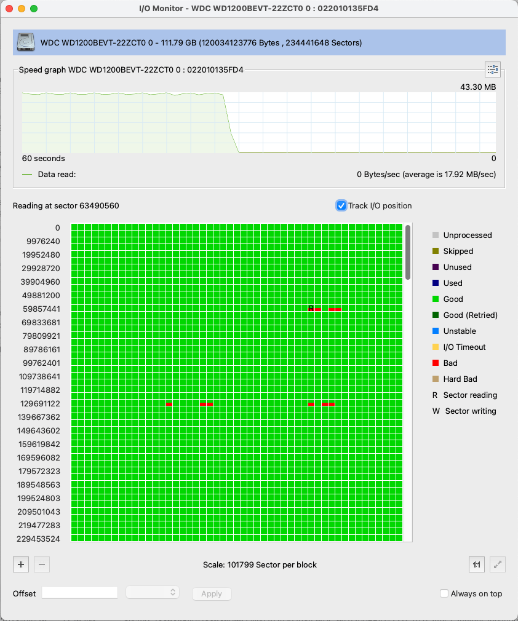Click the green line next to Data read
Image resolution: width=518 pixels, height=621 pixels.
coord(27,174)
